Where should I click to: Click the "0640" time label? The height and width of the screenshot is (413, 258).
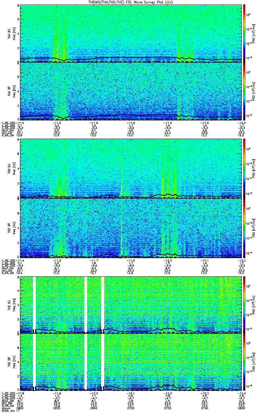(94, 408)
